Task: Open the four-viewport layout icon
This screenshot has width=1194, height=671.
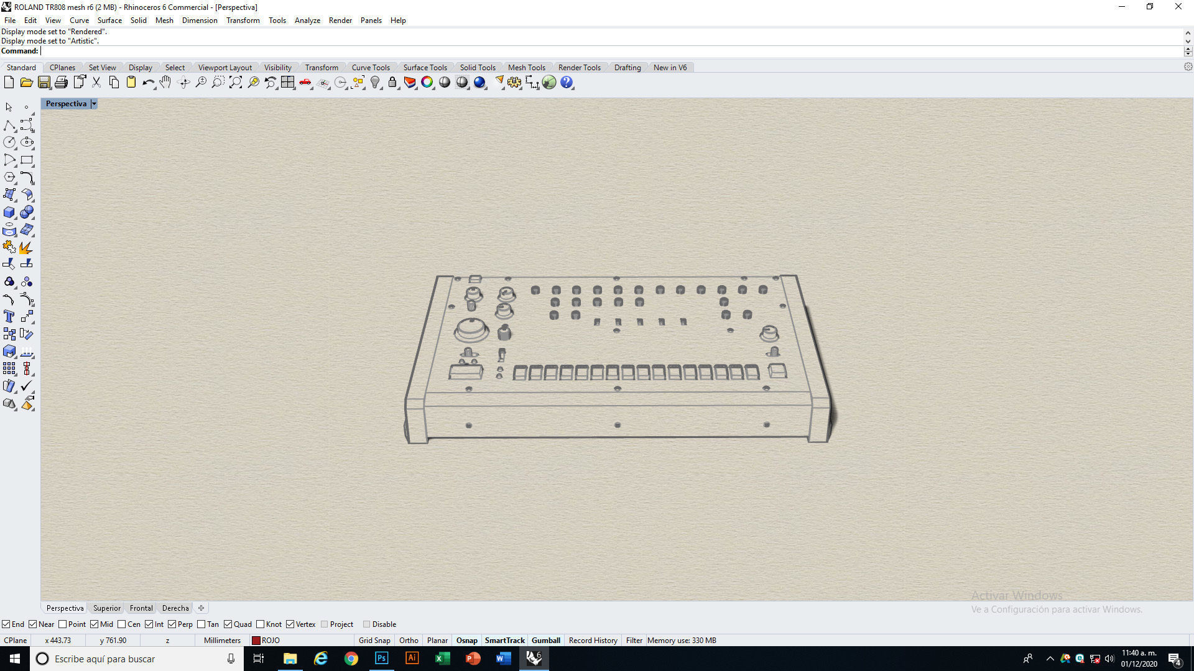Action: (288, 82)
